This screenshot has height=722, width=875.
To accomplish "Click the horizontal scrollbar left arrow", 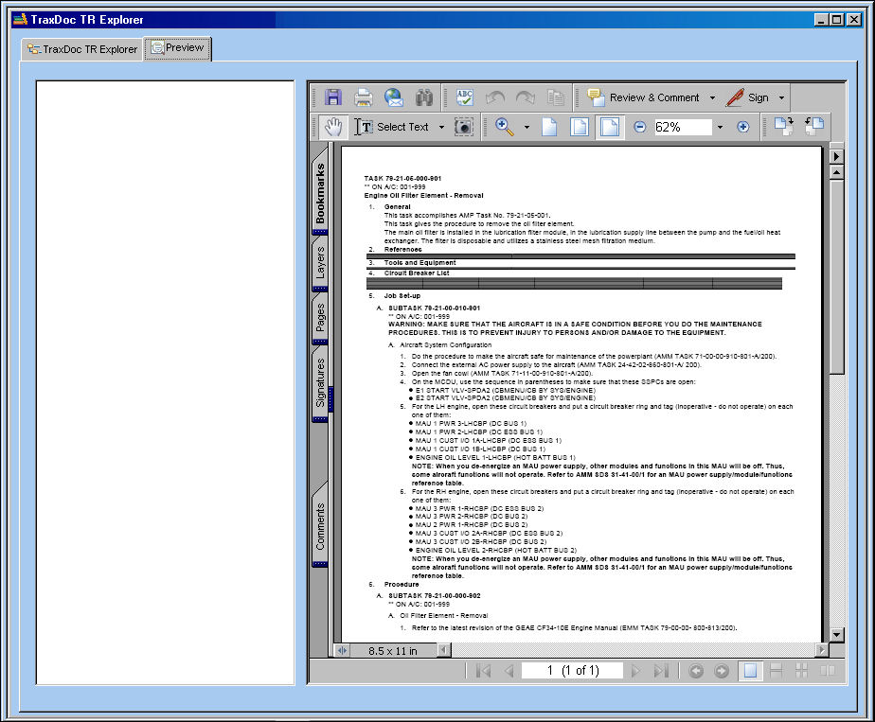I will pyautogui.click(x=443, y=649).
